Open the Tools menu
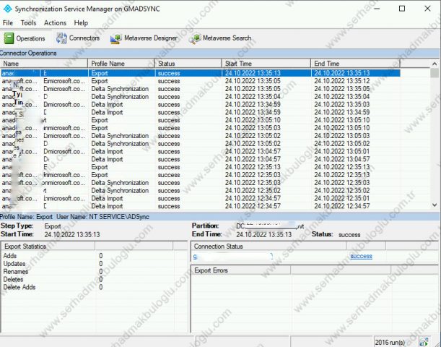The height and width of the screenshot is (347, 441). point(28,23)
